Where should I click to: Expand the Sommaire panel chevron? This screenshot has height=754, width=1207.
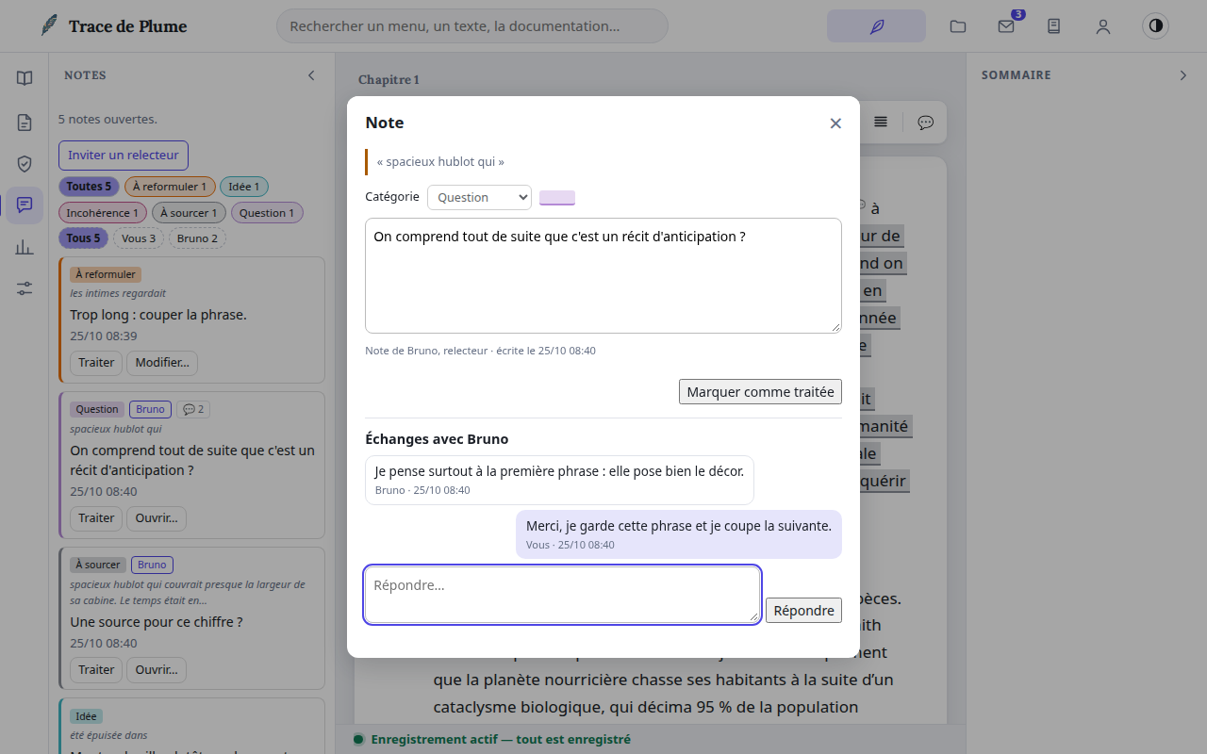tap(1183, 75)
